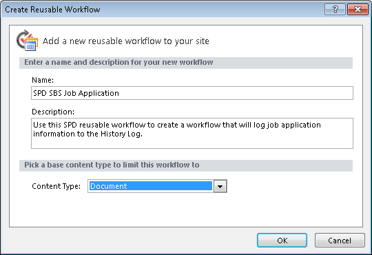Click the 'Content Type:' label

(x=56, y=186)
